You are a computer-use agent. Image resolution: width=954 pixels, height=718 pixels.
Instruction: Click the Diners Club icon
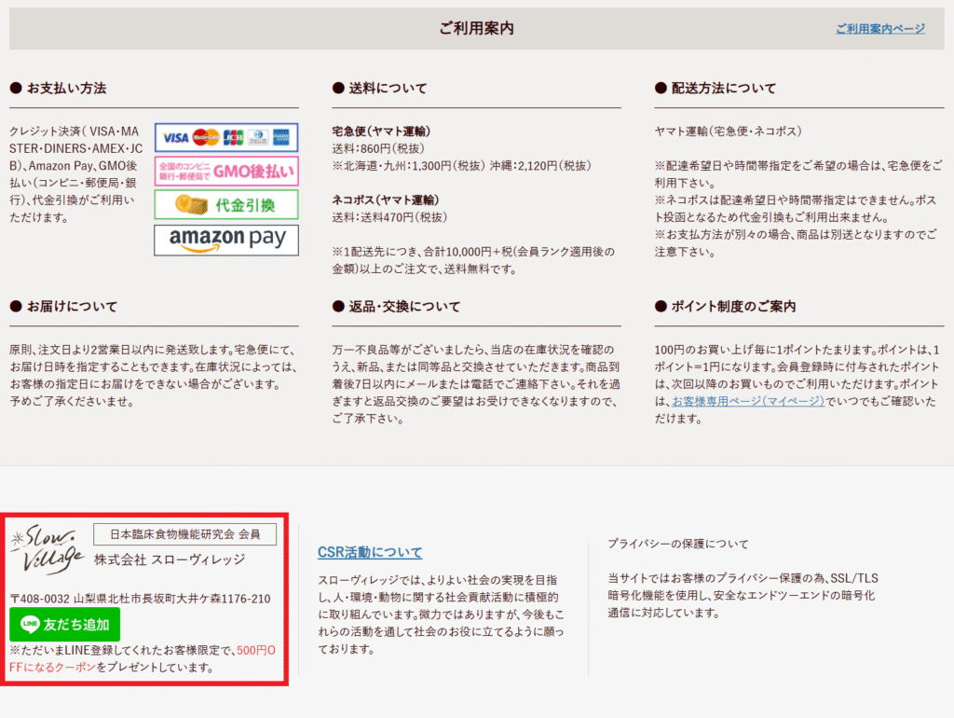pos(257,137)
